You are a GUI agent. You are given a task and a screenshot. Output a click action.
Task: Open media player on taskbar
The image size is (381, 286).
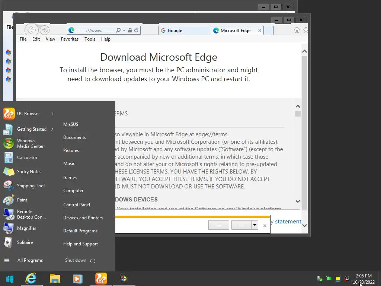(77, 279)
